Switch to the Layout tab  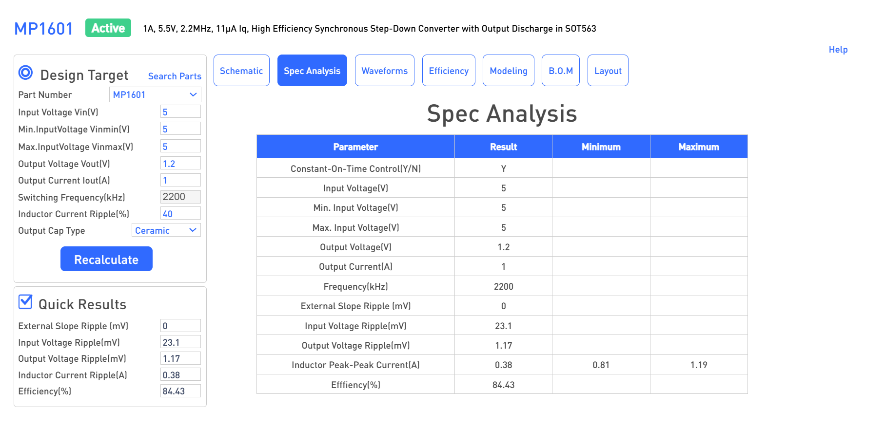pos(608,71)
